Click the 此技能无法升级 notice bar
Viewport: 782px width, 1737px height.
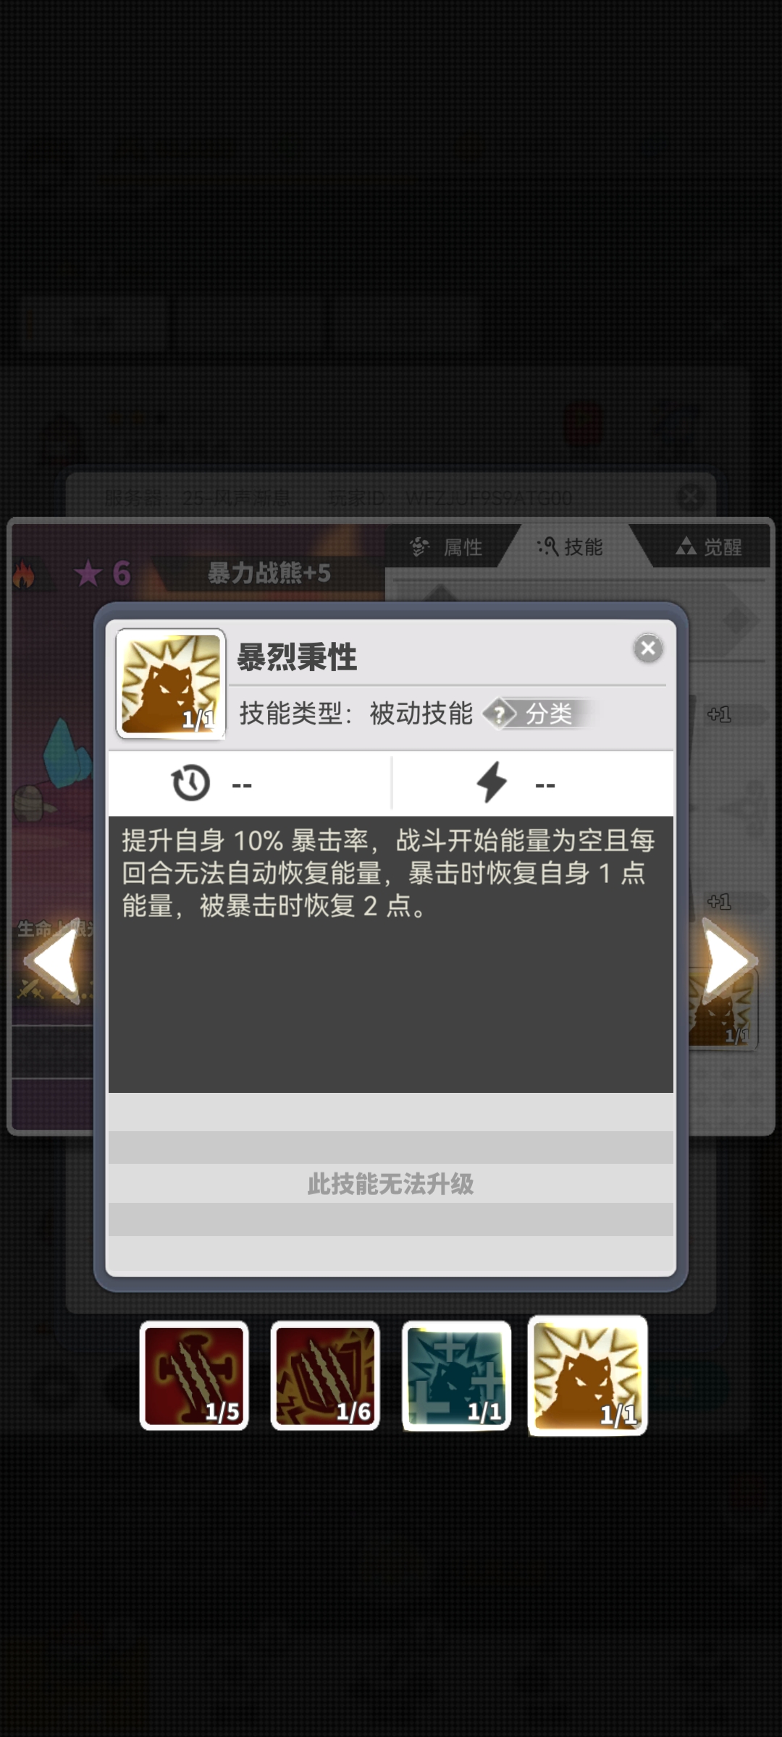(x=391, y=1183)
